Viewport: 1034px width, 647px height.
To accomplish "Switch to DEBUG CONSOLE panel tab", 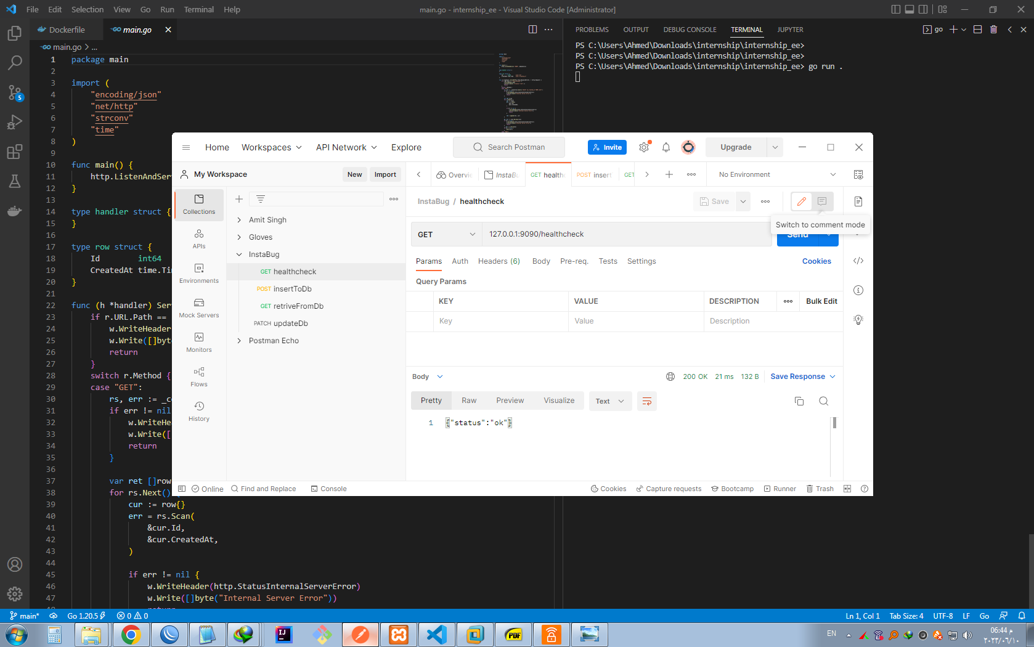I will 690,30.
